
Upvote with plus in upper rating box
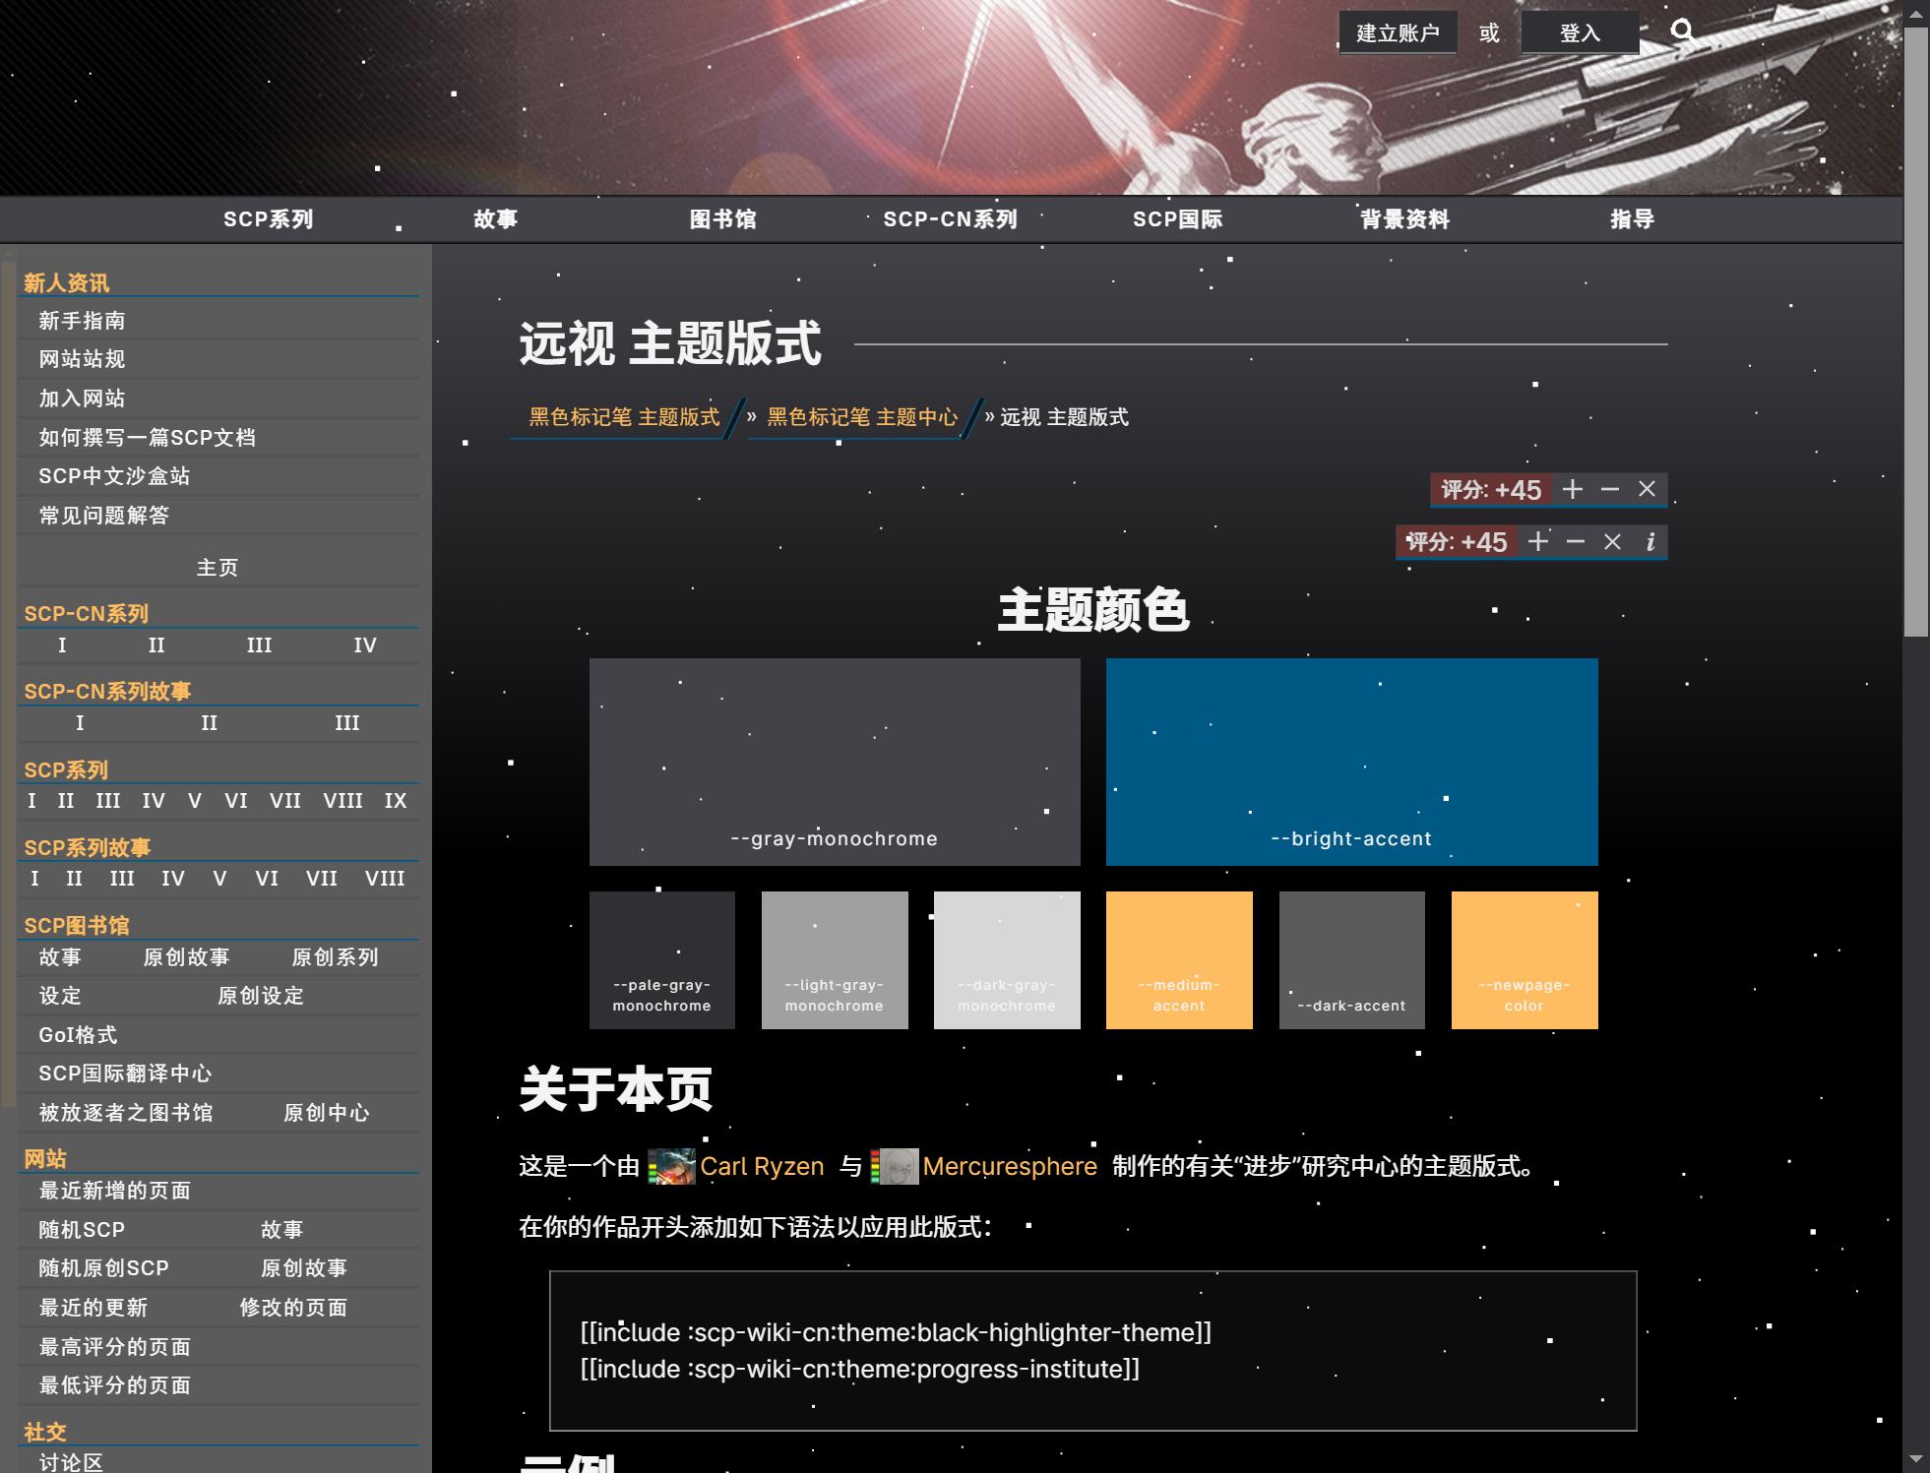pos(1573,489)
